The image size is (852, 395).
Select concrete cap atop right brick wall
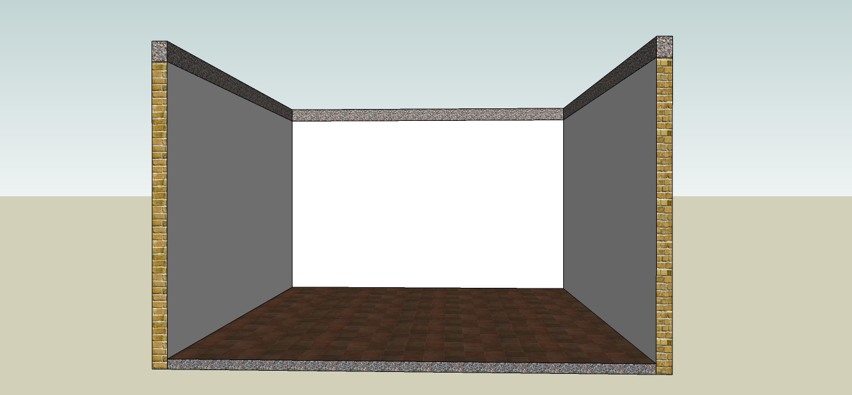click(x=664, y=47)
